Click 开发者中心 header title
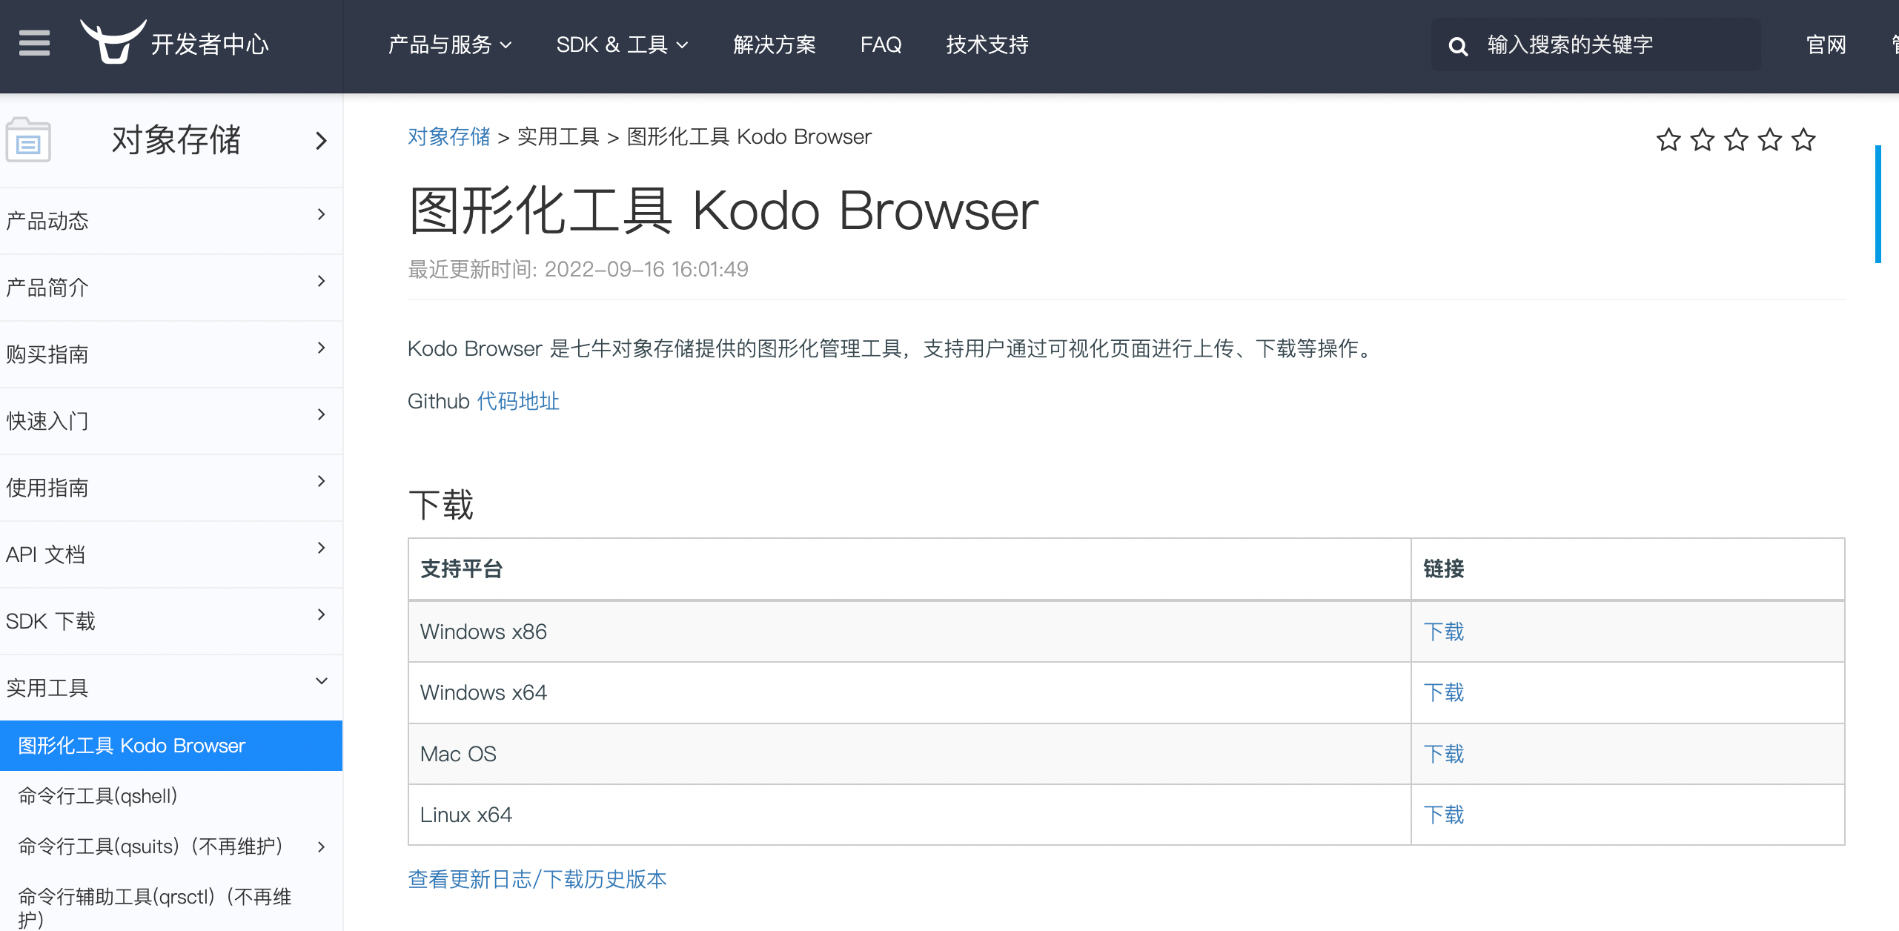This screenshot has width=1899, height=931. (x=210, y=45)
